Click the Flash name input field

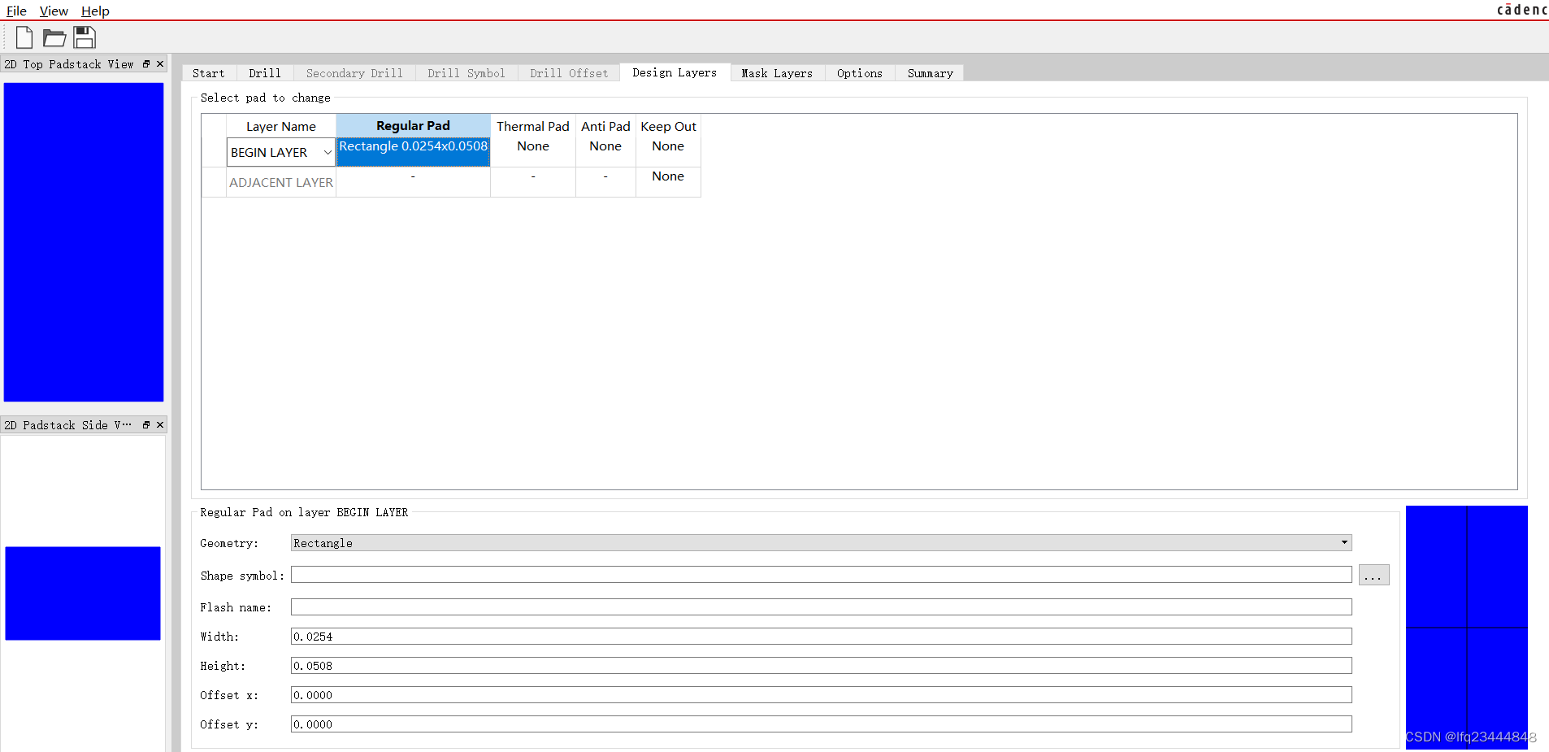(x=822, y=606)
